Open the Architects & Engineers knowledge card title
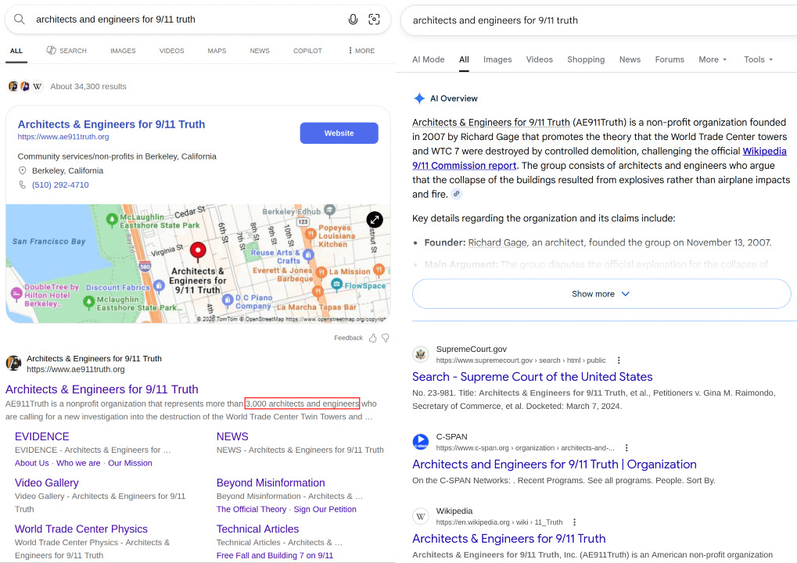 click(111, 124)
